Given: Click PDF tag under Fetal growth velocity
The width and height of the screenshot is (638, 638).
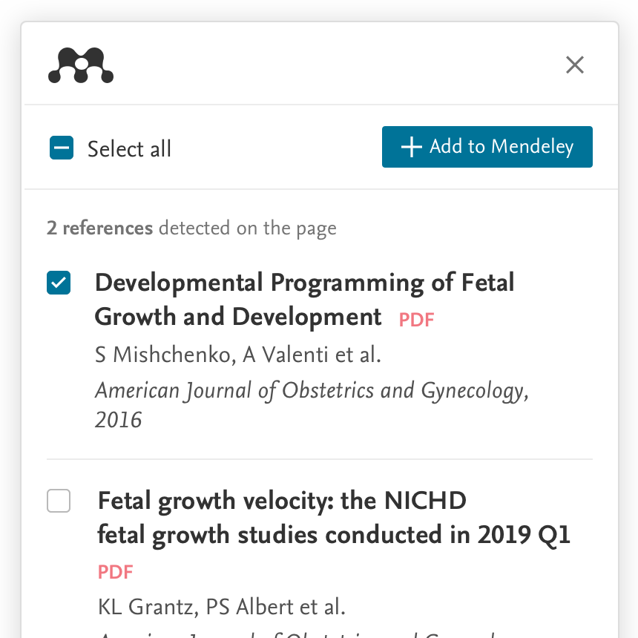Looking at the screenshot, I should point(115,572).
